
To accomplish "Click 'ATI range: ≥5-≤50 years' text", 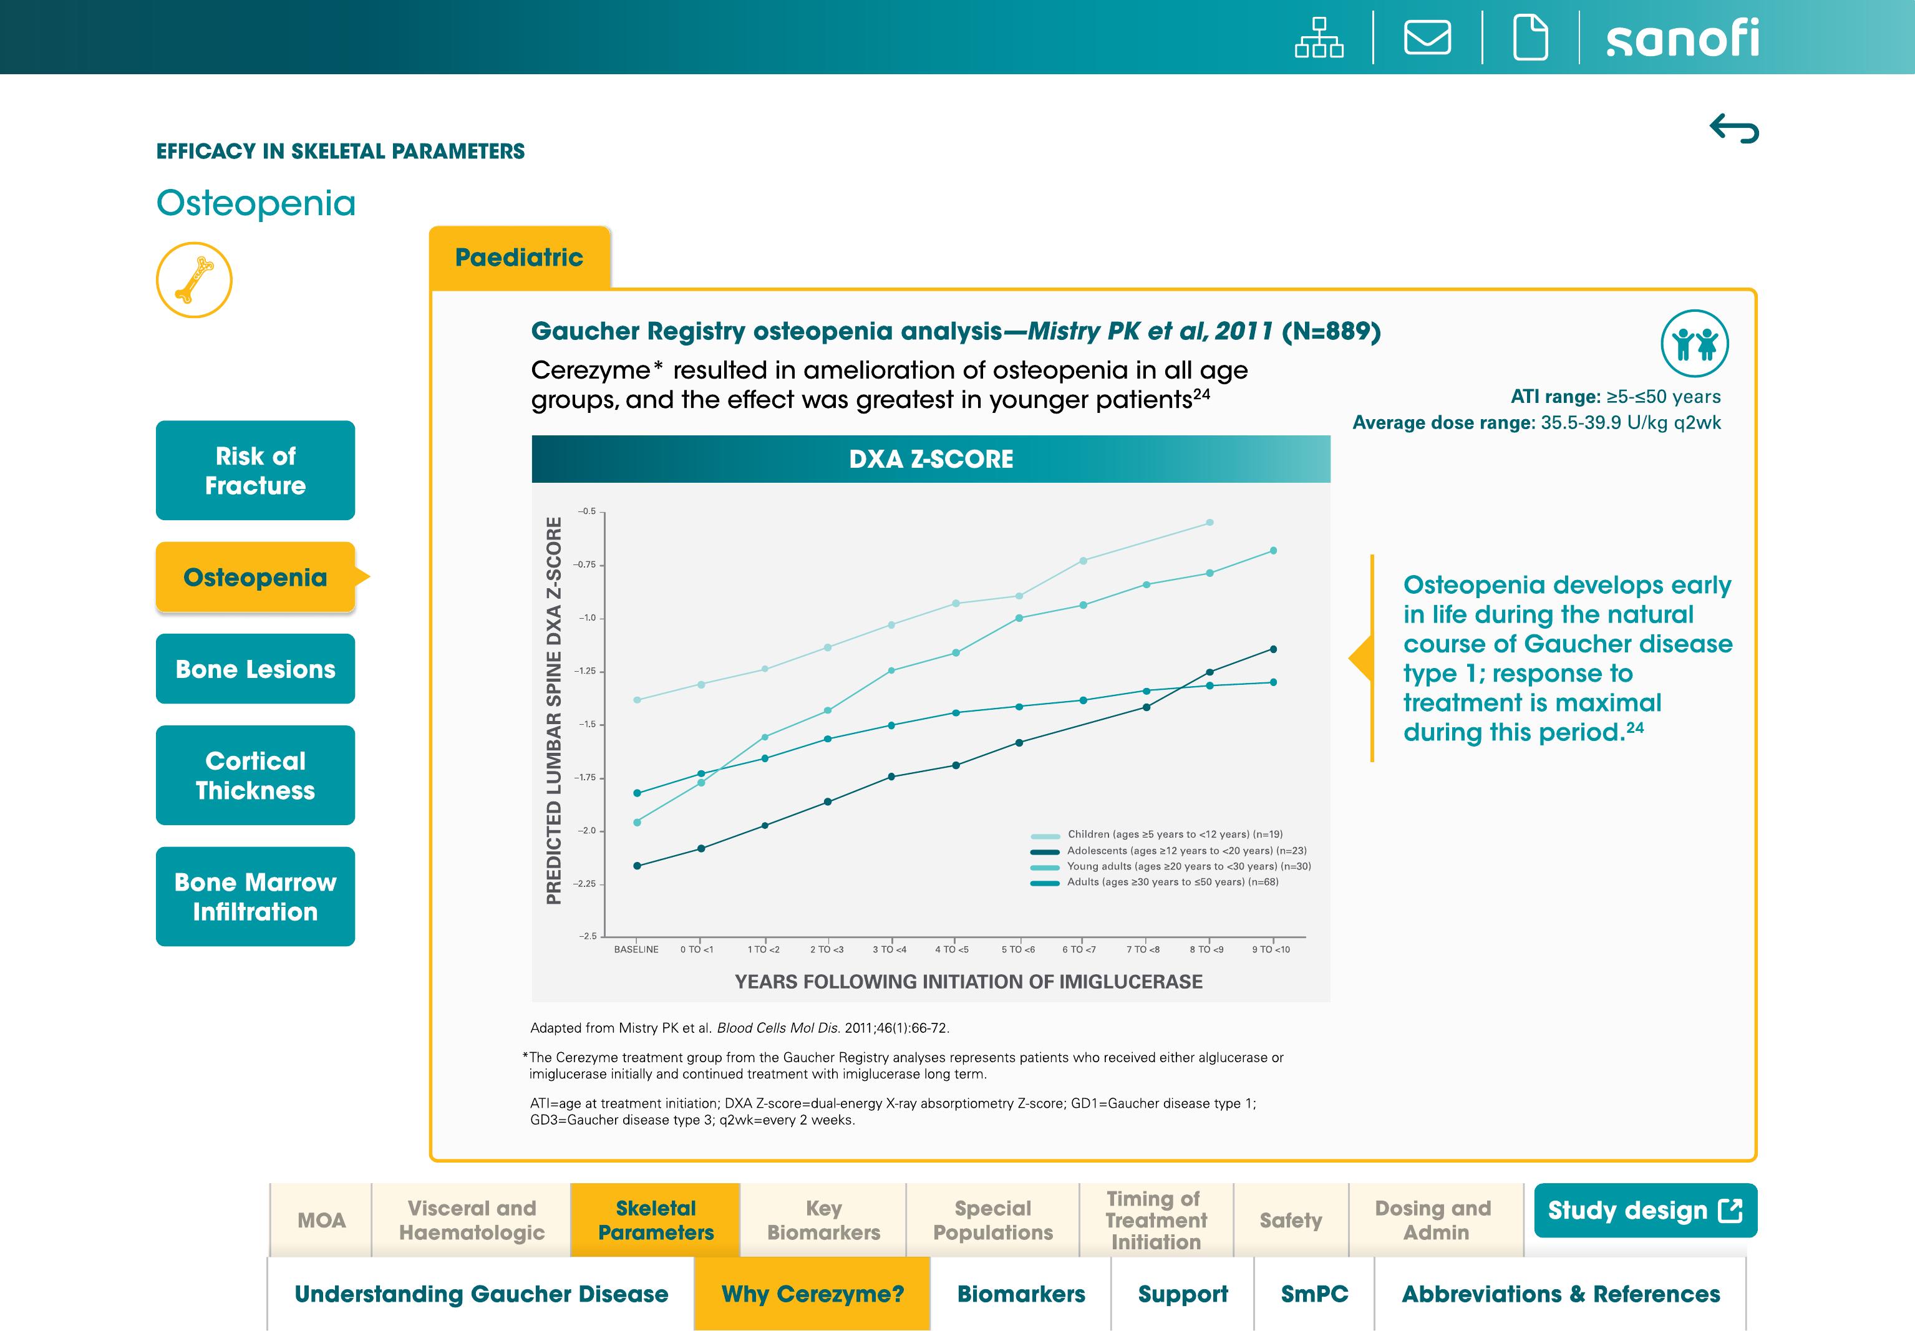I will pyautogui.click(x=1616, y=396).
